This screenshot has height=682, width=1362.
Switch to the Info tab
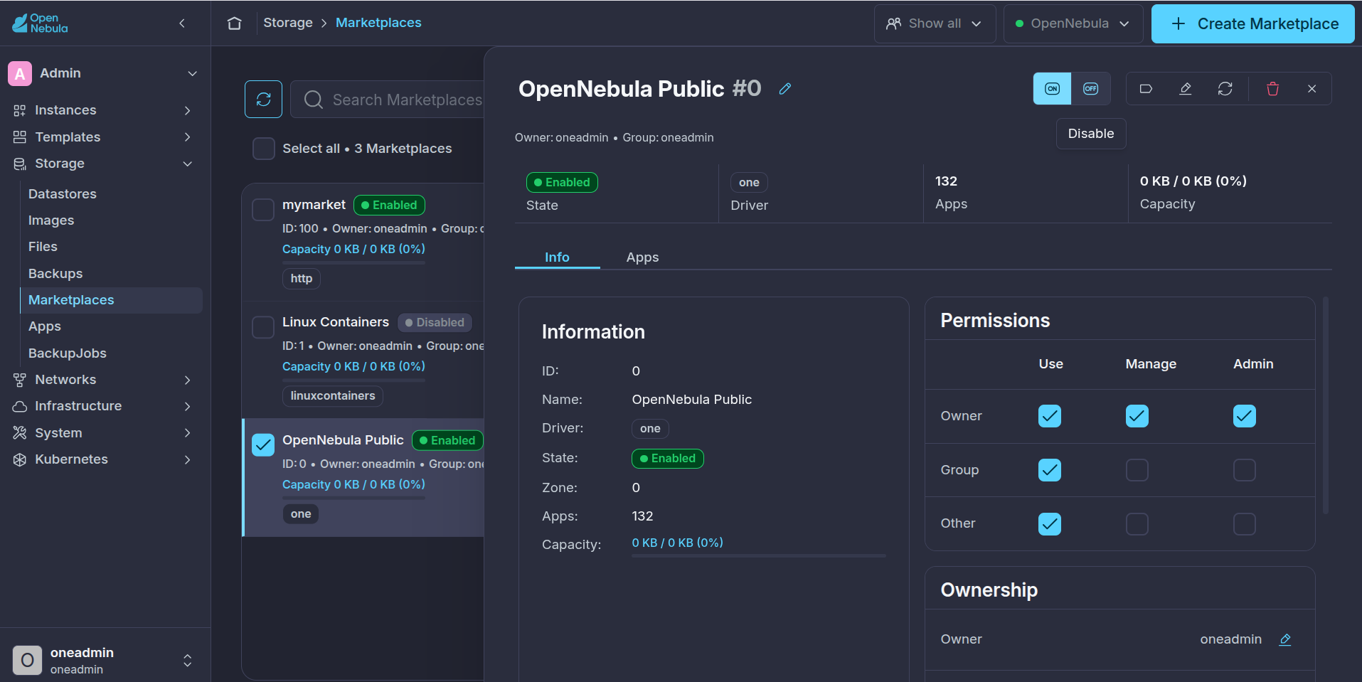[x=557, y=257]
